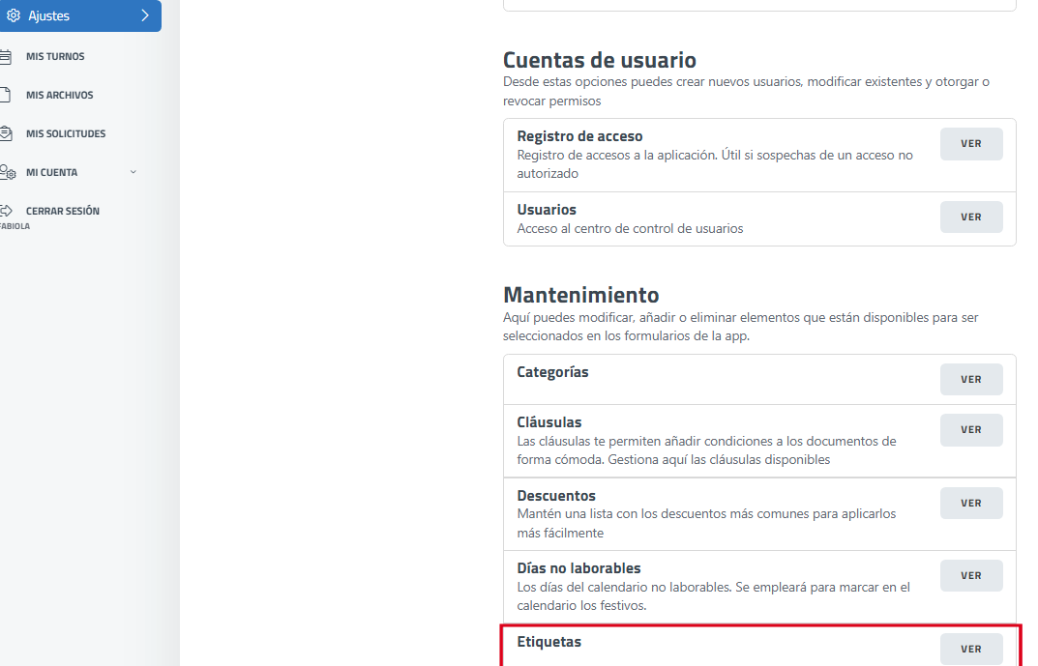The width and height of the screenshot is (1038, 666).
Task: Open the Ajustes sidebar item
Action: pyautogui.click(x=80, y=15)
